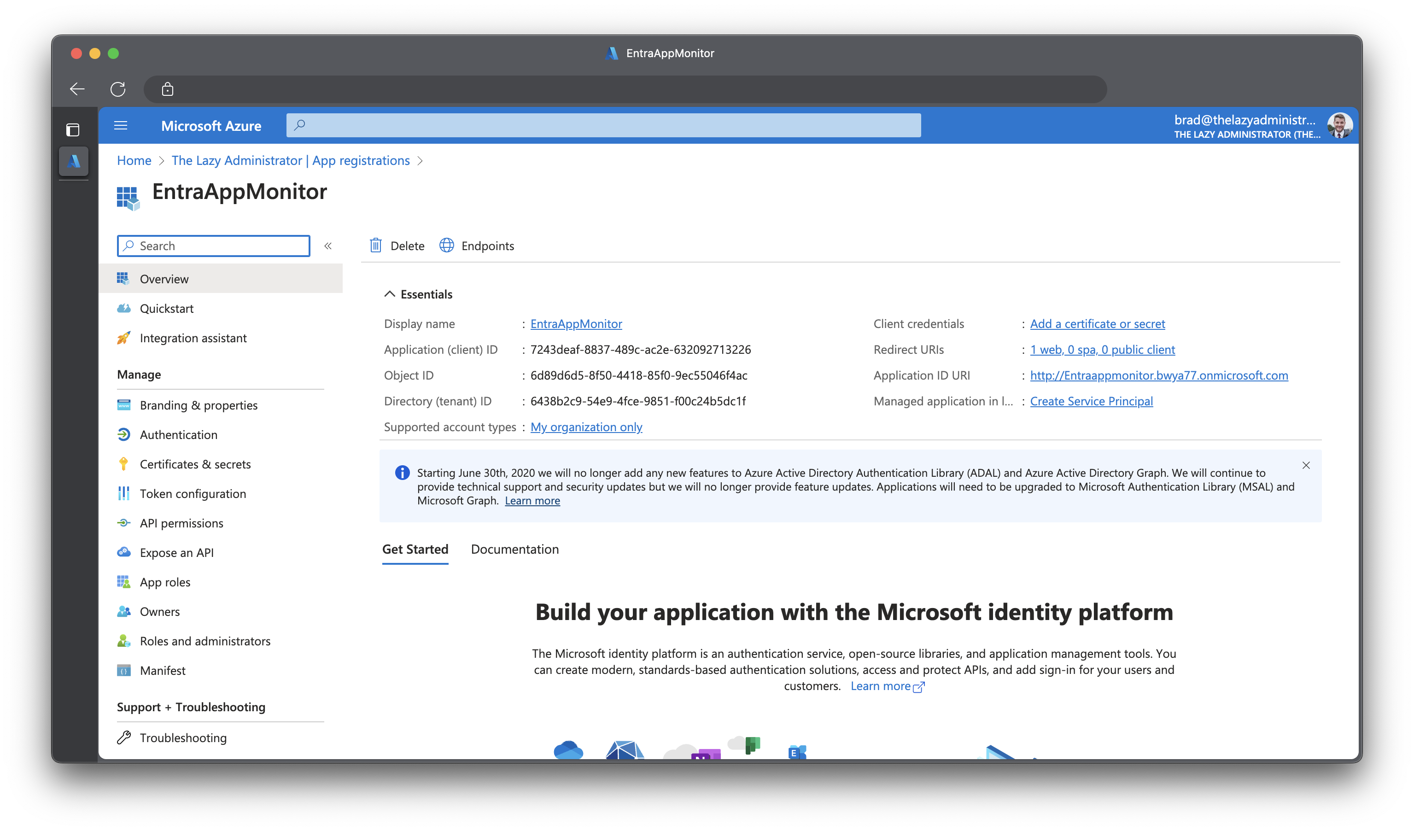Click the Authentication arrow icon
This screenshot has height=831, width=1414.
(x=123, y=434)
